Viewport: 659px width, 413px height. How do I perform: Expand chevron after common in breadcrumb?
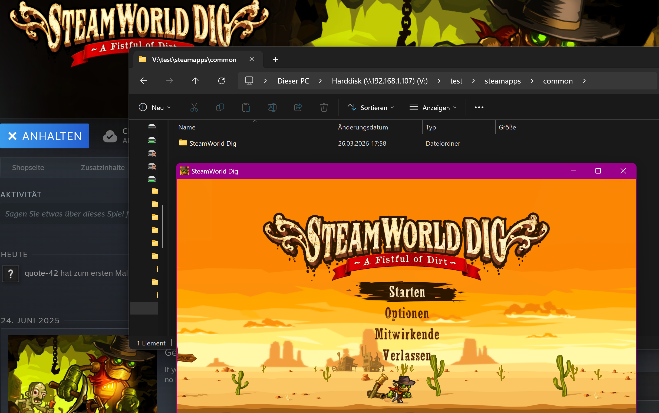[x=584, y=81]
